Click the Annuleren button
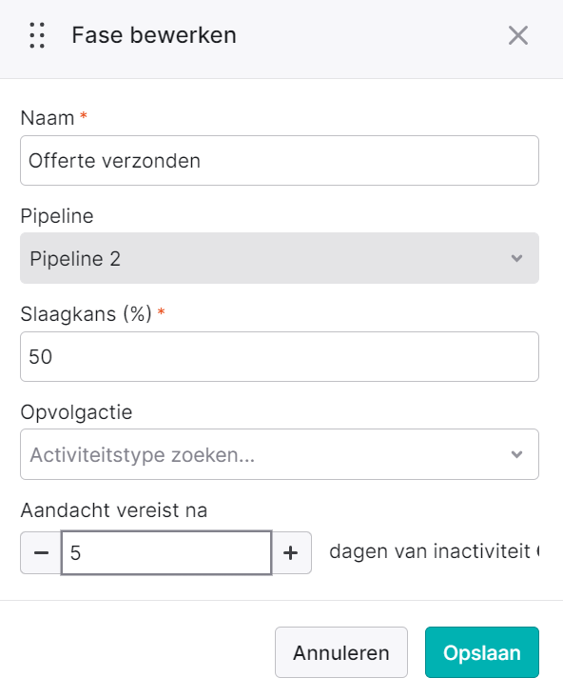This screenshot has width=563, height=698. point(341,652)
